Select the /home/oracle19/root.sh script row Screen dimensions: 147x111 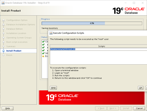[98, 49]
